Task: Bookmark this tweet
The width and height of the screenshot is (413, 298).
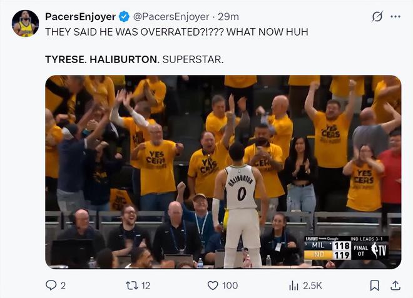Action: 375,286
